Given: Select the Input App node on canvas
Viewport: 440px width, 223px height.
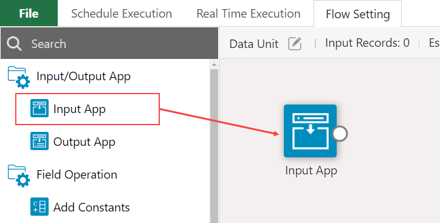Looking at the screenshot, I should [310, 131].
